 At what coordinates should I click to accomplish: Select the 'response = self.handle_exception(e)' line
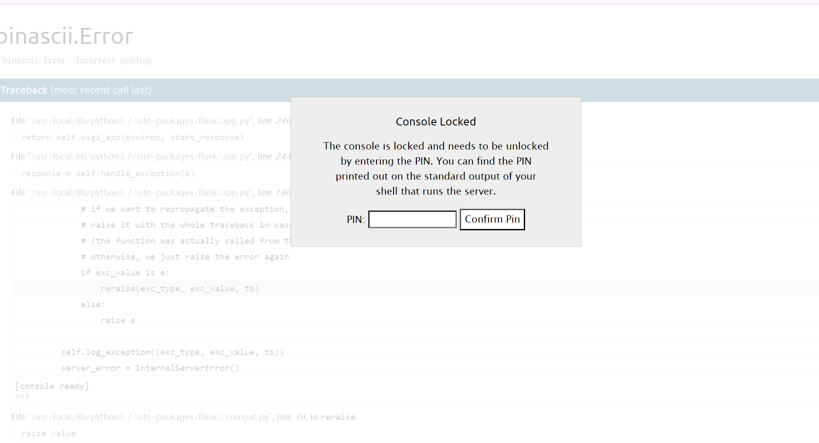point(108,174)
